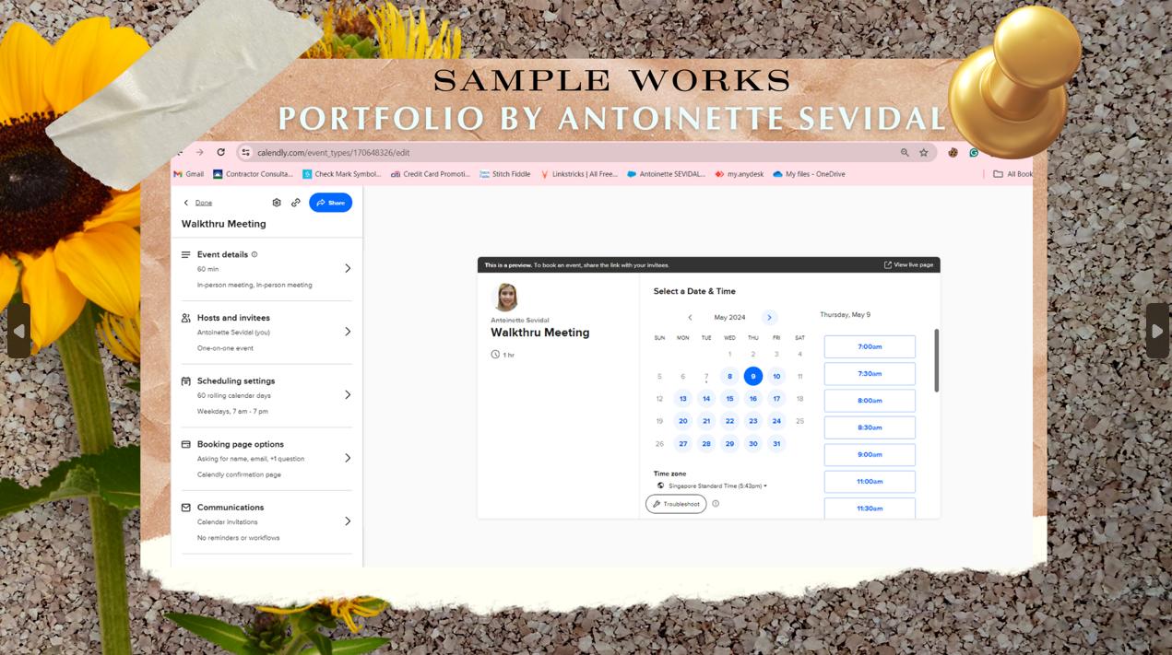This screenshot has height=655, width=1172.
Task: Click the blue Share button
Action: 330,203
